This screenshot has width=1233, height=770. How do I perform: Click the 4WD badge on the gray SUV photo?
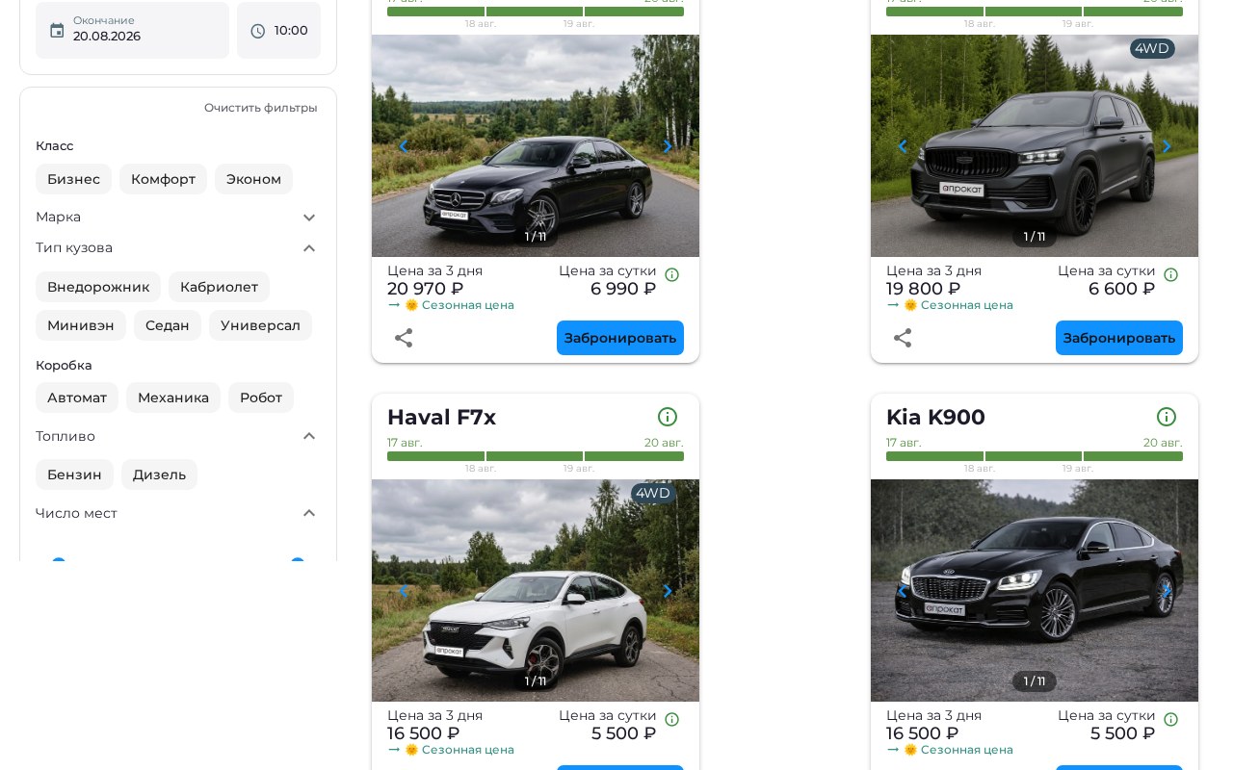(1152, 49)
